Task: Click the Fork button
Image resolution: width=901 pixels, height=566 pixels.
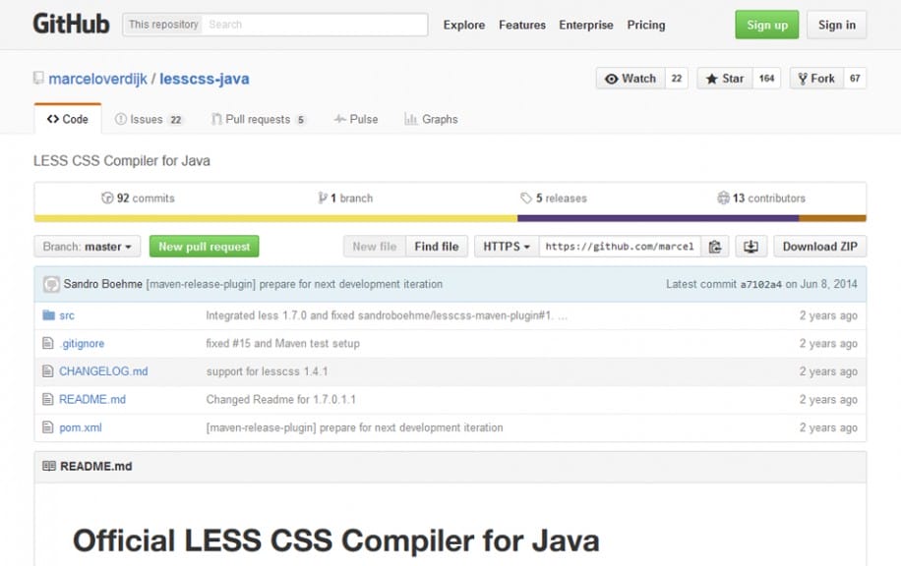Action: click(x=816, y=79)
